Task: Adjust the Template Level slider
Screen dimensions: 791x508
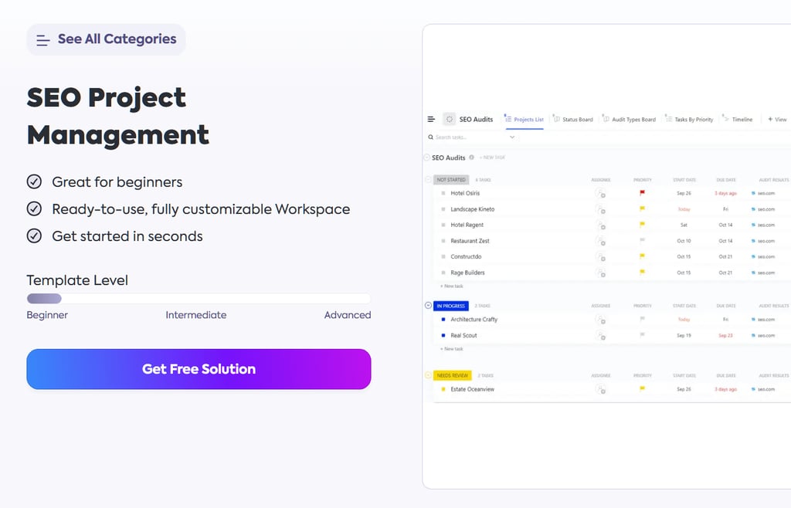Action: coord(44,299)
